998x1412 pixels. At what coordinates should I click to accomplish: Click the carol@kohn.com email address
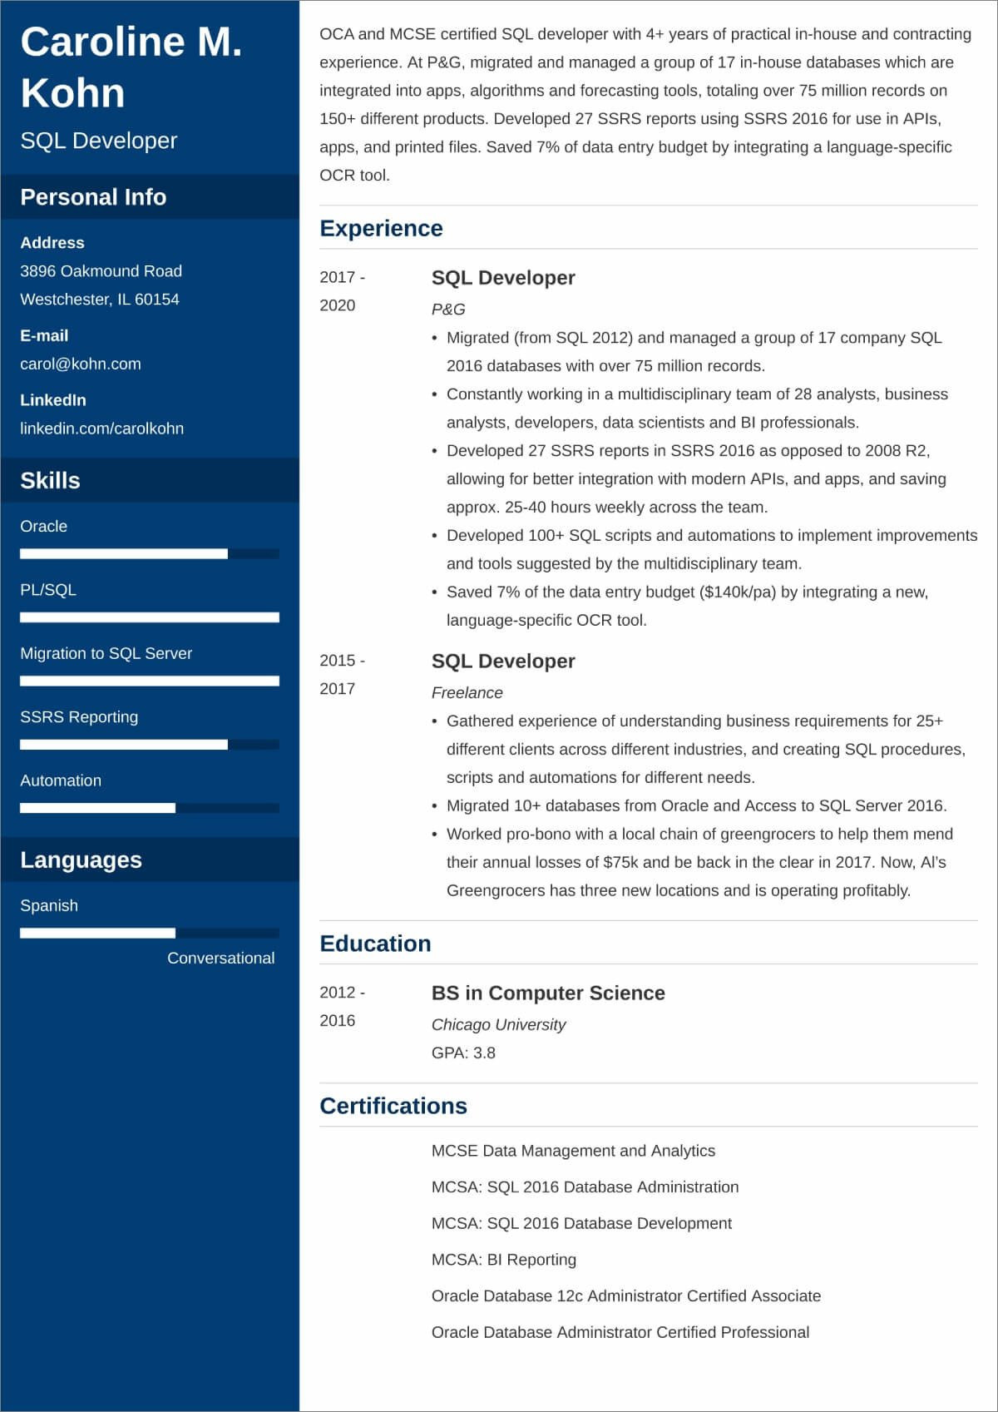pyautogui.click(x=81, y=364)
